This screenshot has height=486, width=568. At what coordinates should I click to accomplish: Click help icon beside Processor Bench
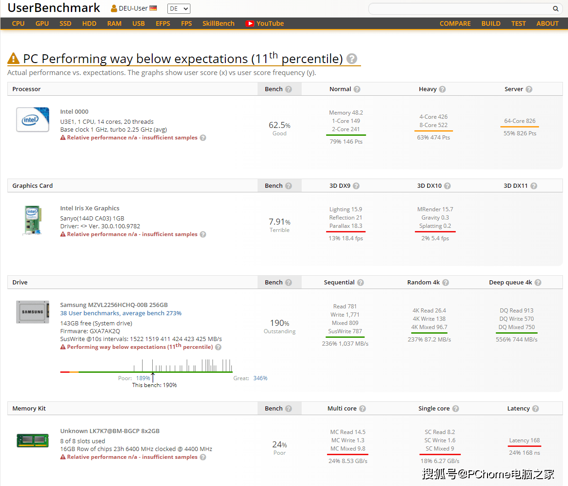(288, 89)
